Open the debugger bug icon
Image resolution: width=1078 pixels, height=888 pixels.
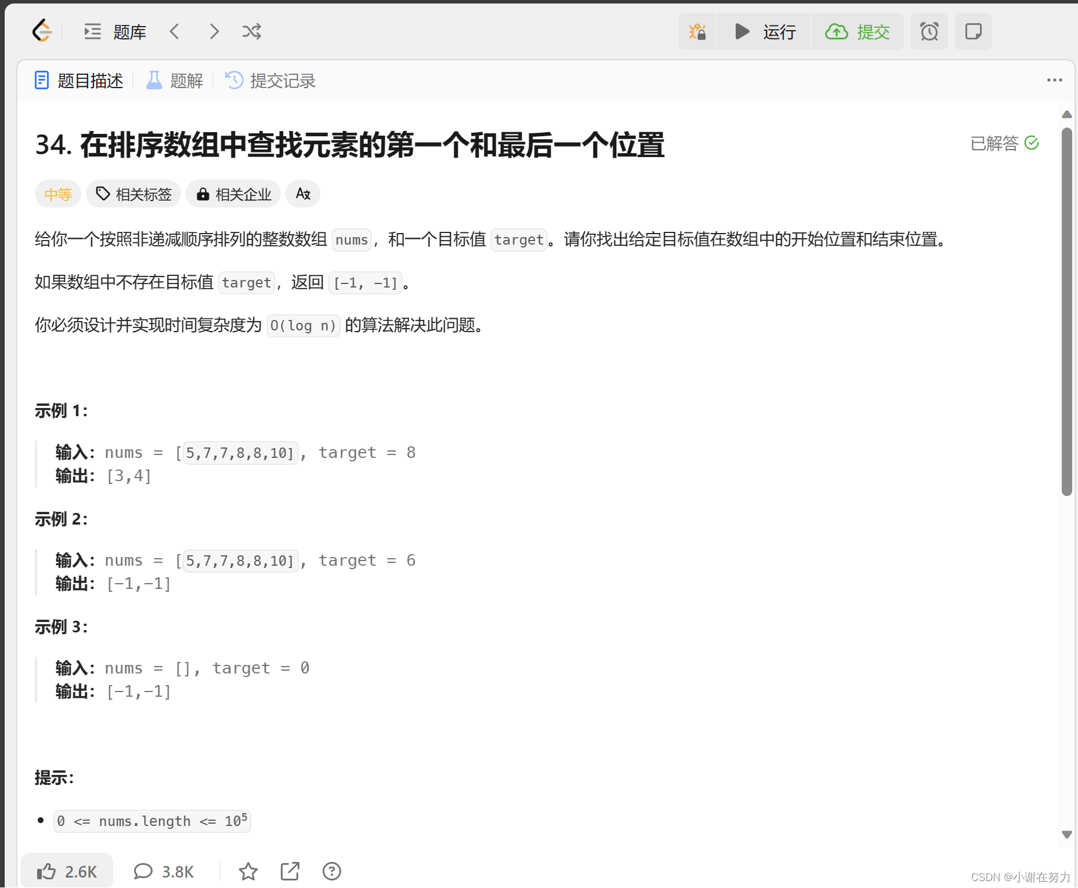[697, 31]
